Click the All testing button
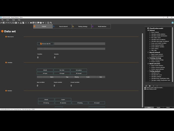Viewport: 174px width, 131px height. (80, 103)
